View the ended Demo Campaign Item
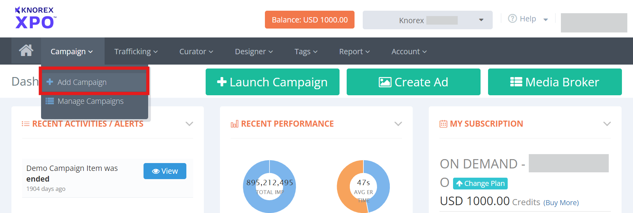Screen dimensions: 633x213 pyautogui.click(x=165, y=171)
